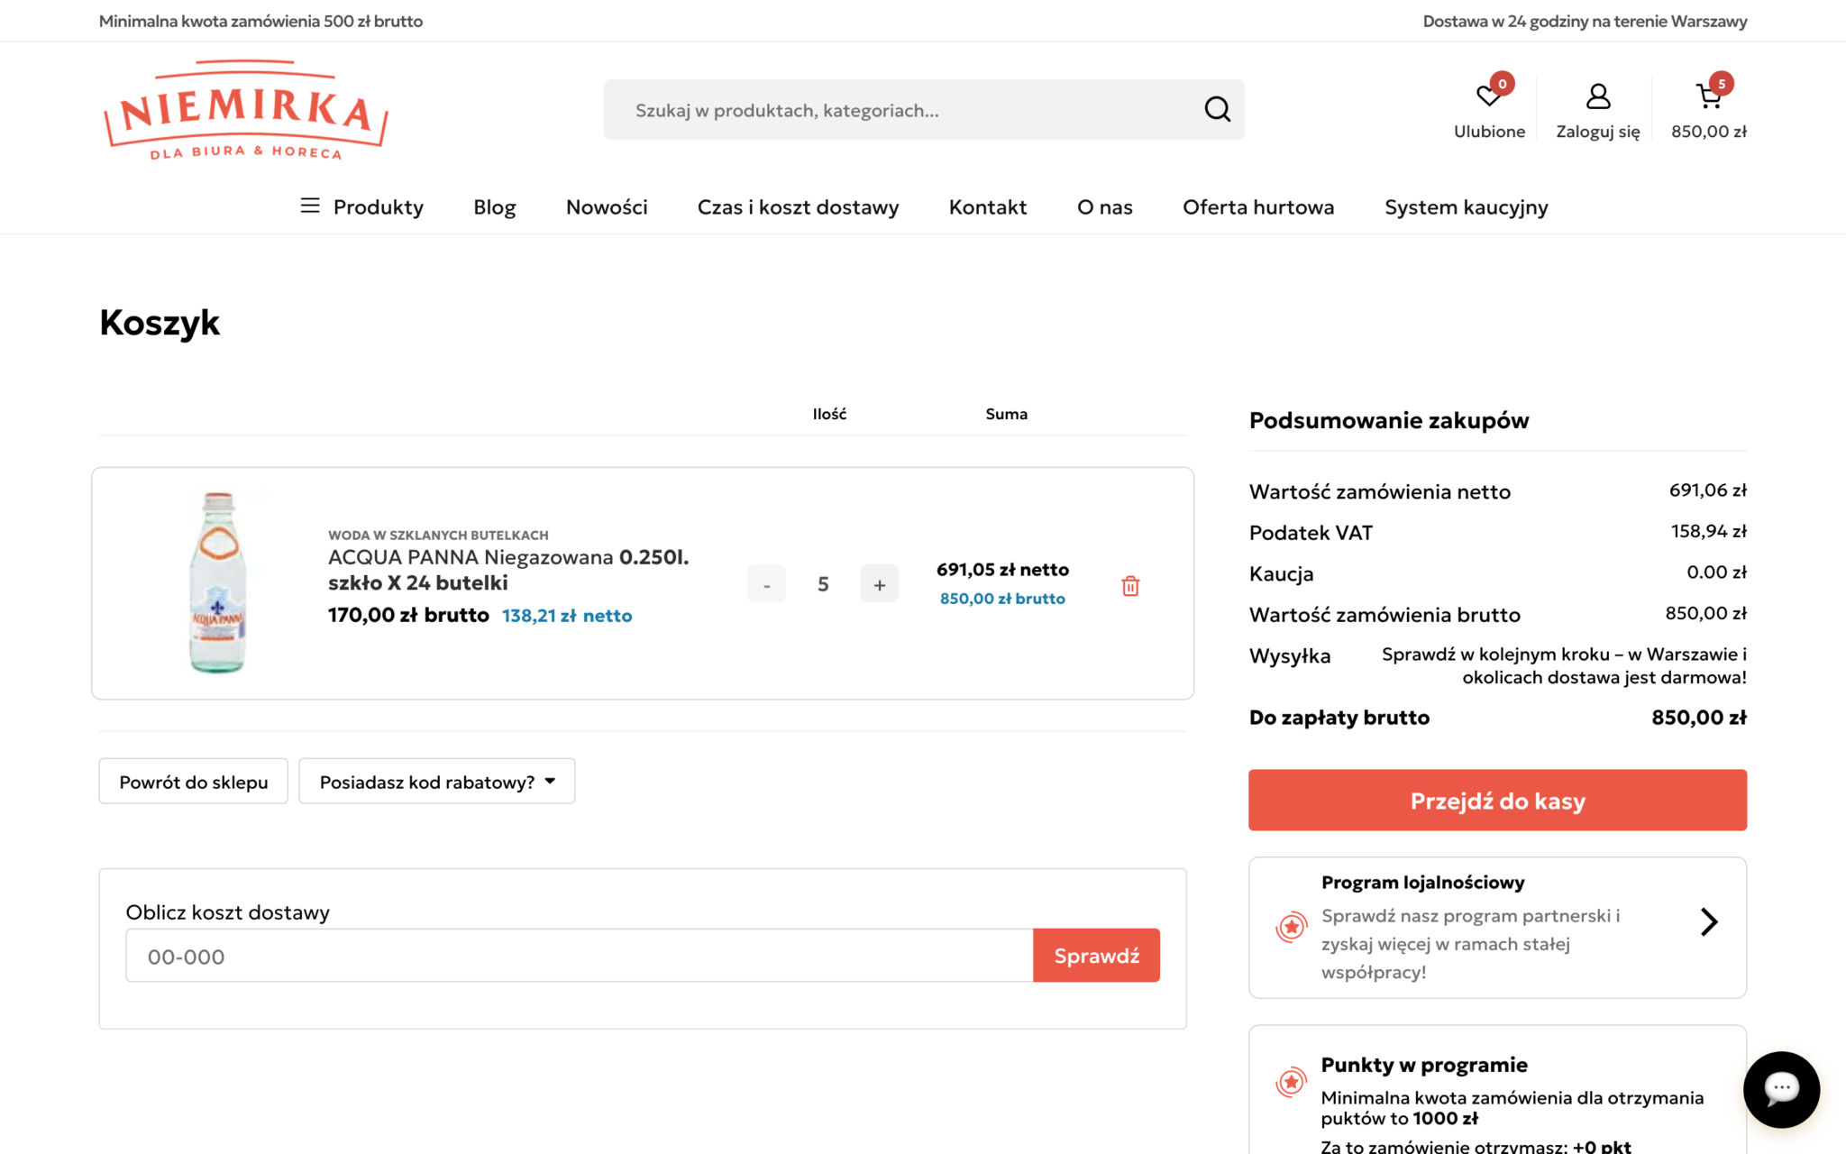Expand the Posiadasz kod rabatowy dropdown
1846x1154 pixels.
(436, 782)
